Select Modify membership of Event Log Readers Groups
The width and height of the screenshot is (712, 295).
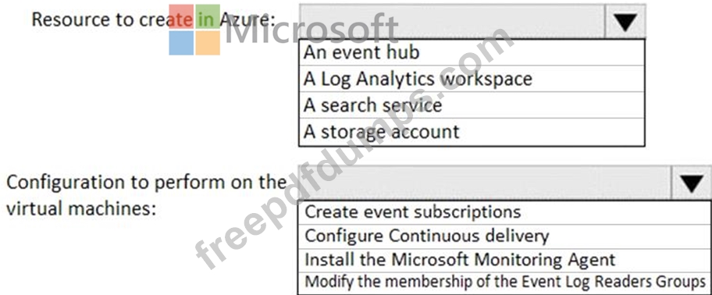pyautogui.click(x=505, y=283)
